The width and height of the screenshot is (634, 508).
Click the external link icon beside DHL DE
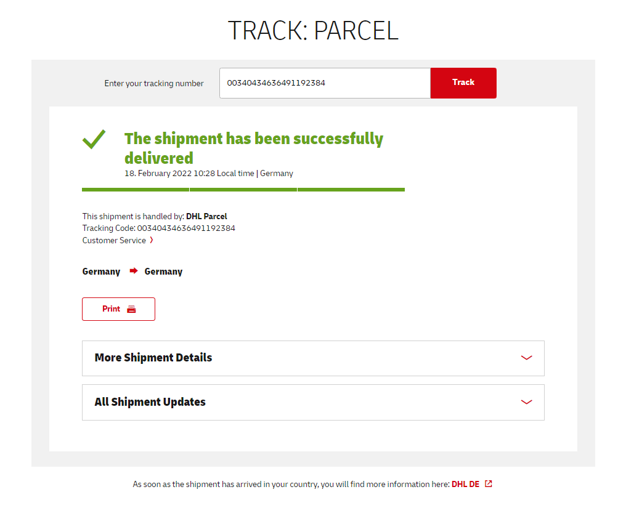point(489,484)
